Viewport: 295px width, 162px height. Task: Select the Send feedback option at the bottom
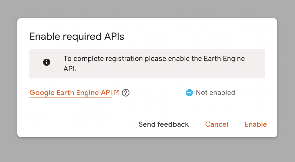164,124
